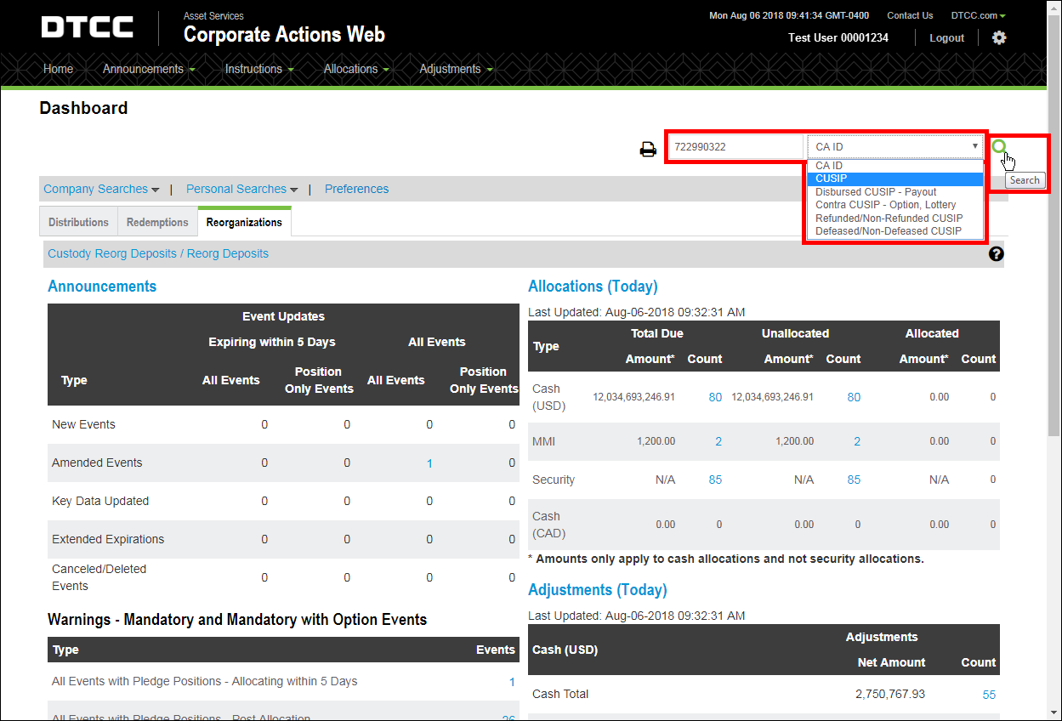Select Refunded/Non-Refunded CUSIP option
This screenshot has width=1062, height=721.
(889, 219)
